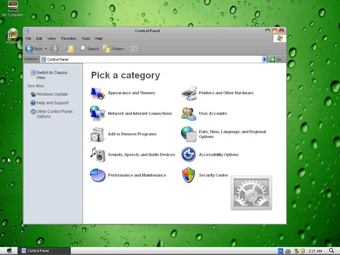Open Other Control Panel Options link
The width and height of the screenshot is (340, 255).
54,114
